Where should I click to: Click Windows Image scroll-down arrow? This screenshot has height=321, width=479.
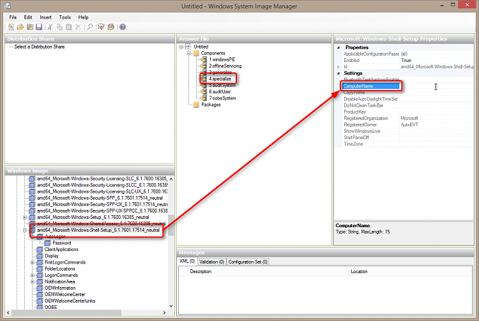tap(171, 306)
